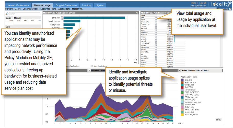Click the Weekly Trends line-chart icon
The width and height of the screenshot is (233, 128).
89,71
